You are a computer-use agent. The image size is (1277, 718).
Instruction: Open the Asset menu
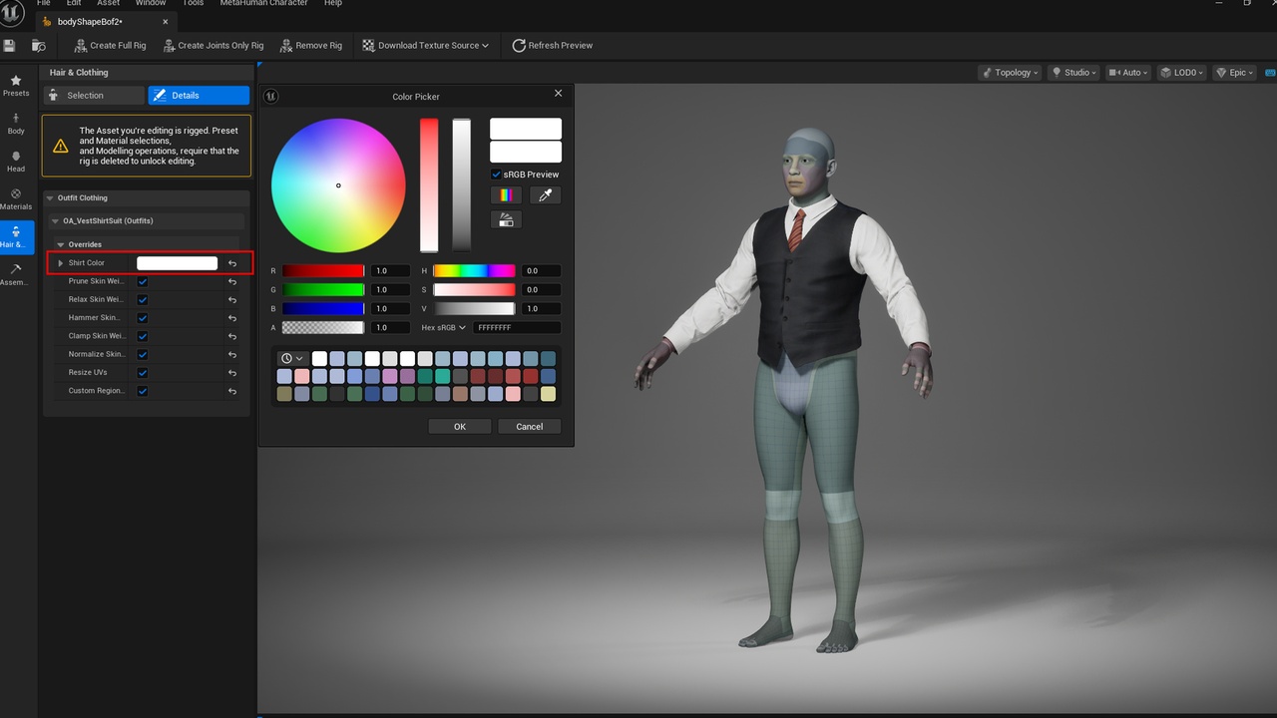tap(108, 3)
